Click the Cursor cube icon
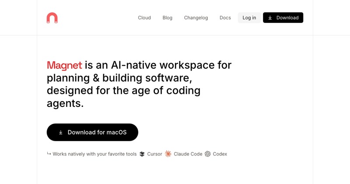This screenshot has width=350, height=184. click(142, 154)
